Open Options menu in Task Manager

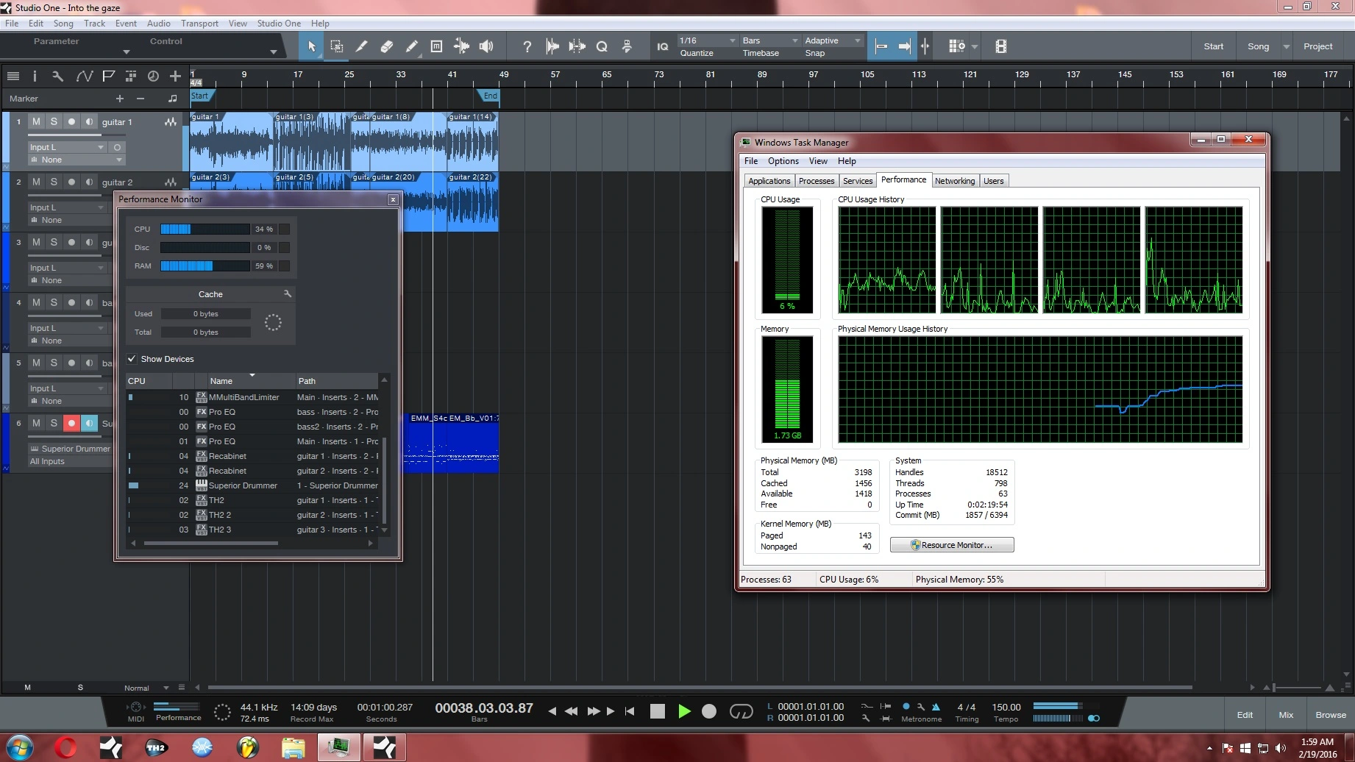(x=783, y=161)
